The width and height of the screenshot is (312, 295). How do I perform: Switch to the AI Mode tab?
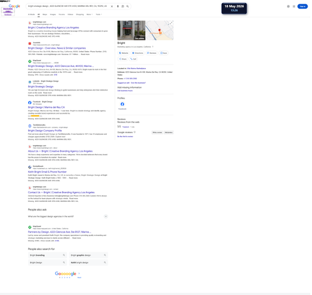pyautogui.click(x=31, y=14)
